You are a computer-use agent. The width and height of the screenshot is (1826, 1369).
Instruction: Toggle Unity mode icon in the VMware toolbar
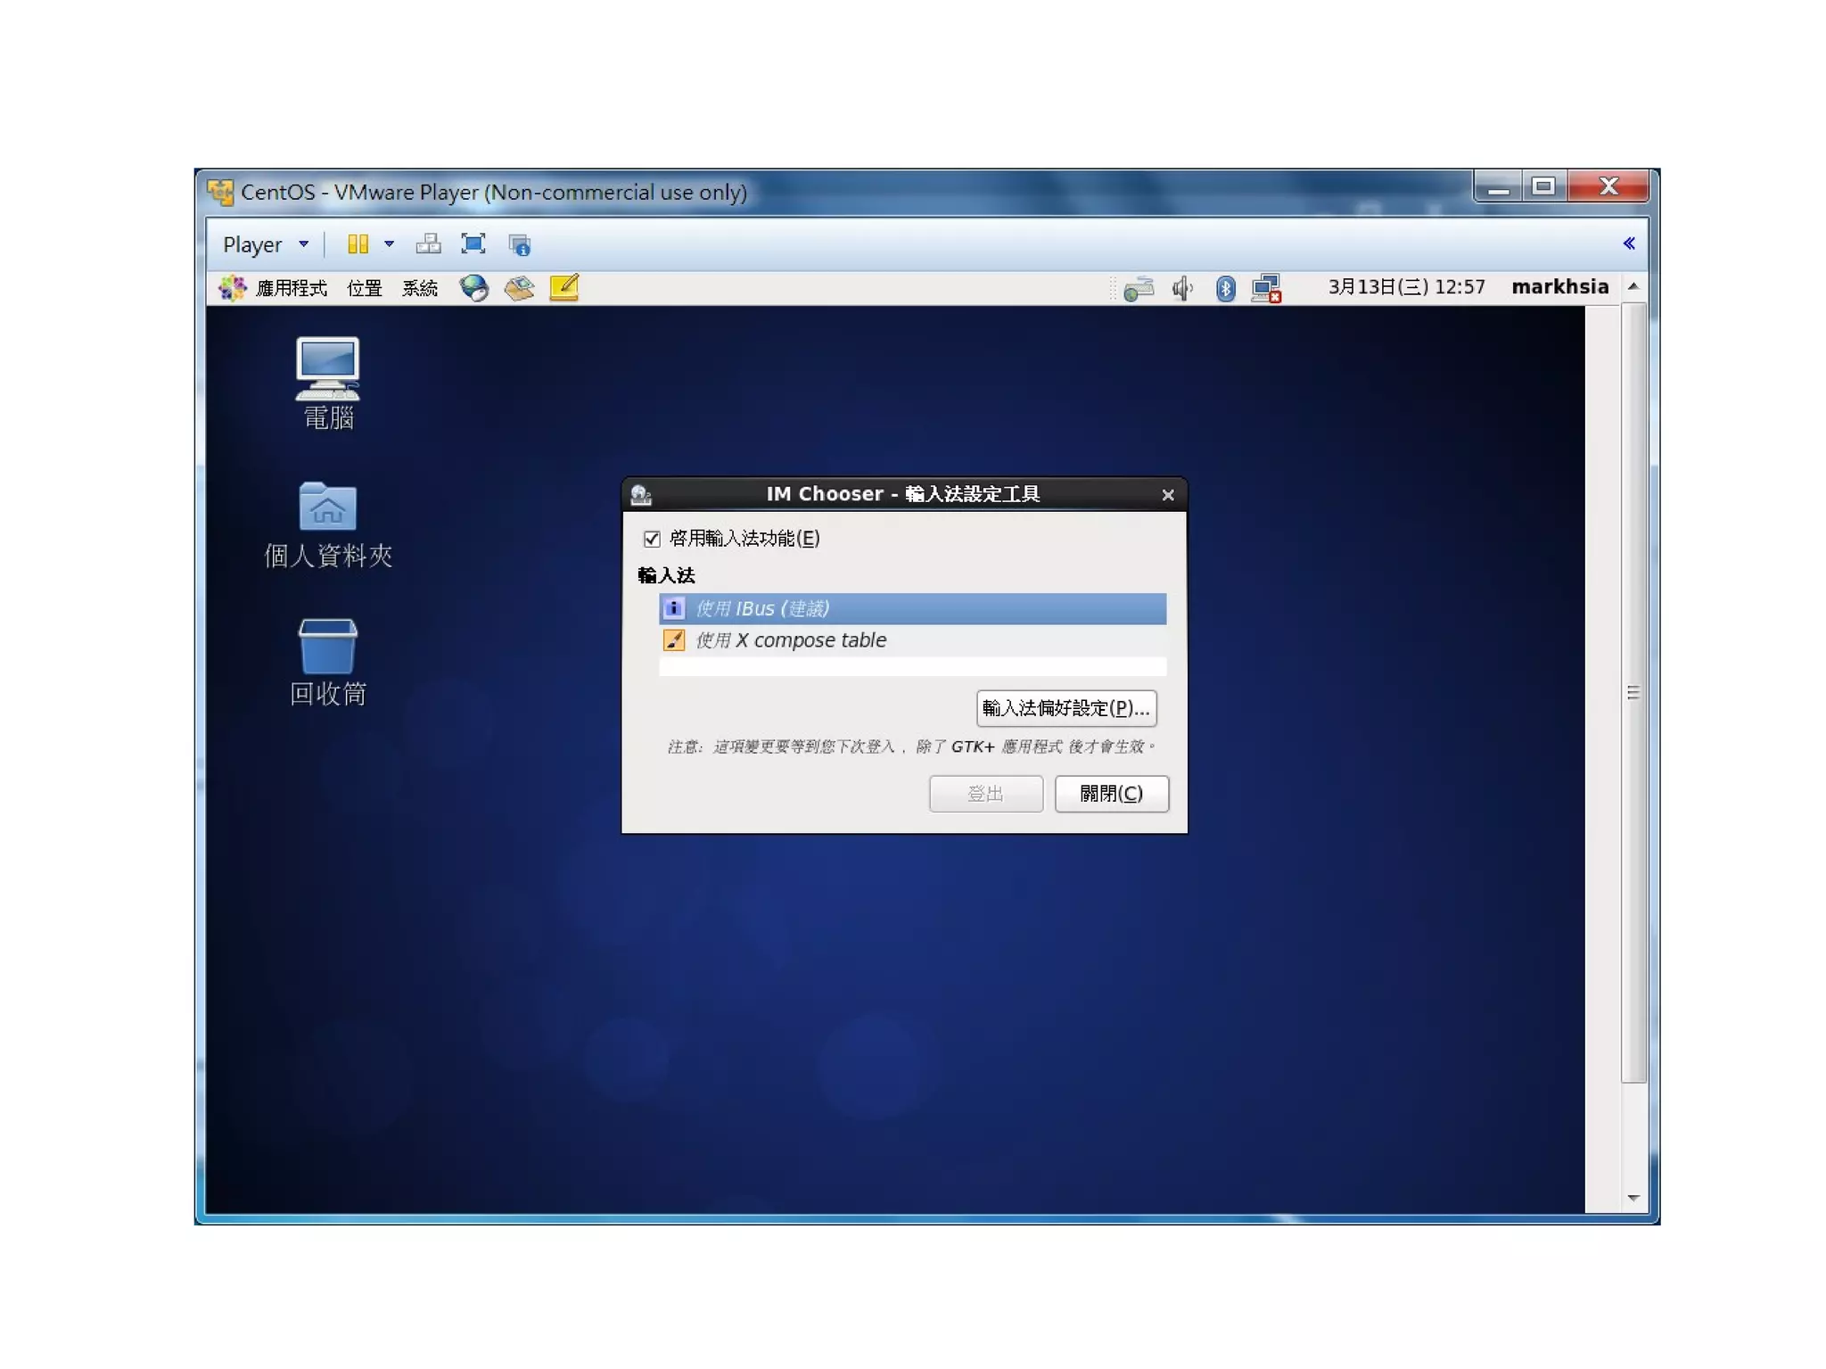coord(519,244)
